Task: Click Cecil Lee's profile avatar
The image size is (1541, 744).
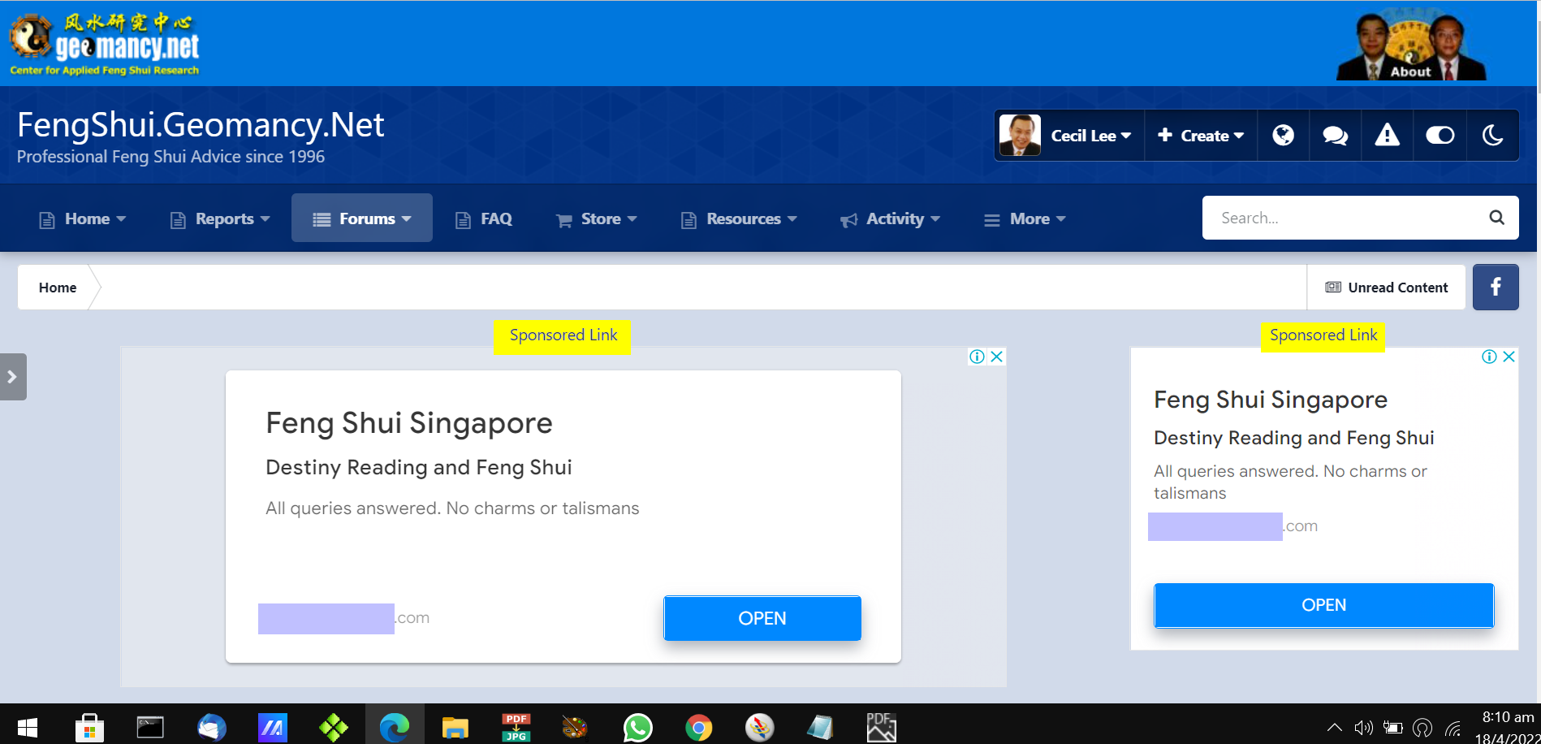Action: click(1020, 135)
